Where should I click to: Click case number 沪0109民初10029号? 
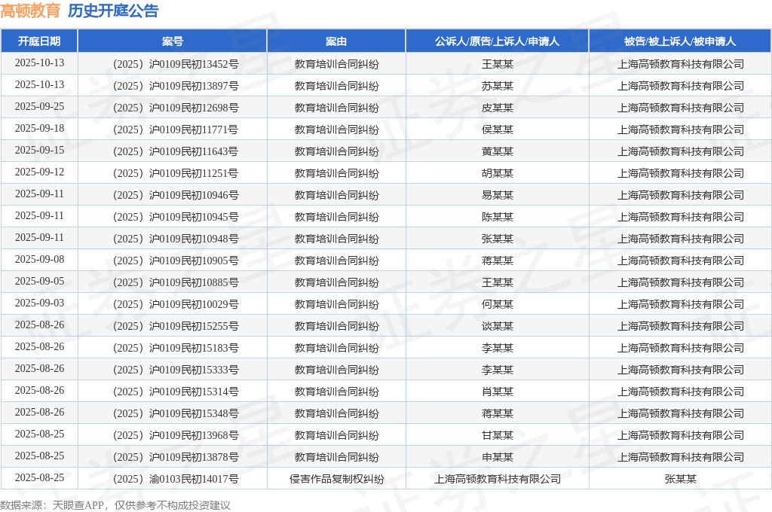[x=194, y=304]
